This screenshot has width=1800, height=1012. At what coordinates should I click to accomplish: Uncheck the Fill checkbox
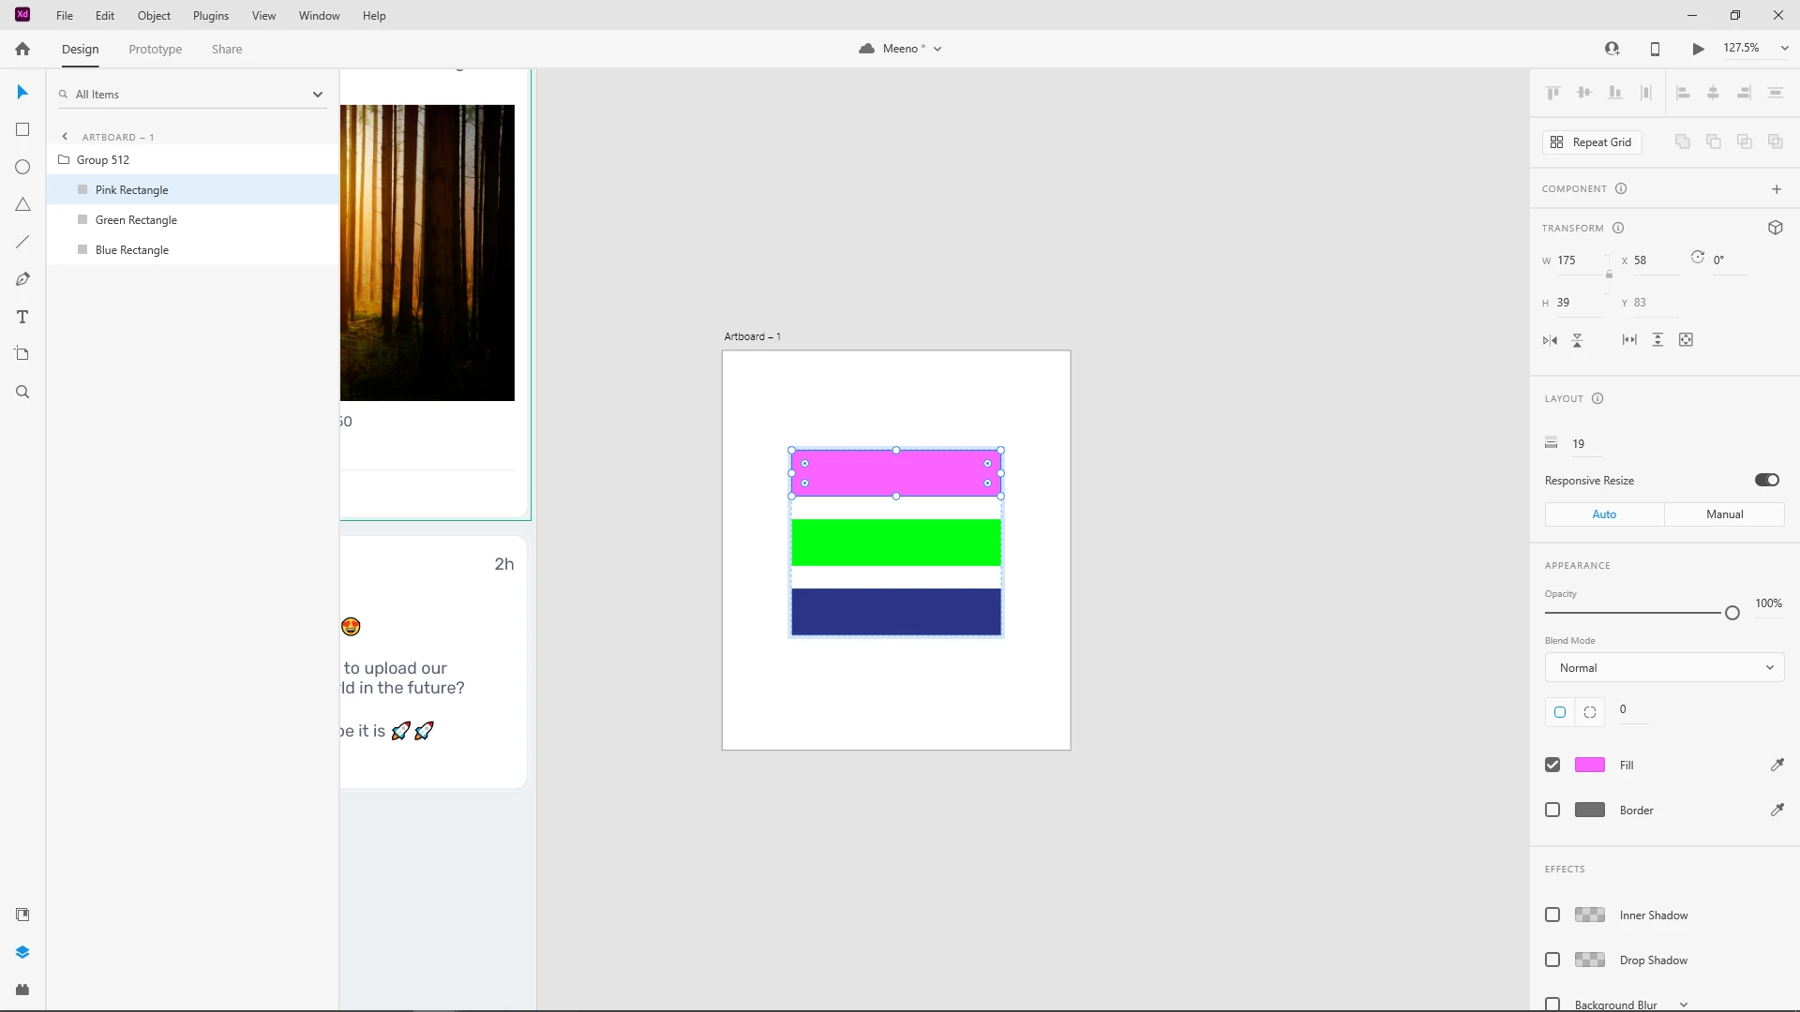point(1552,765)
